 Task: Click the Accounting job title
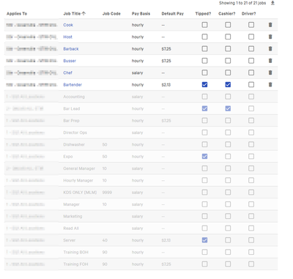click(74, 97)
